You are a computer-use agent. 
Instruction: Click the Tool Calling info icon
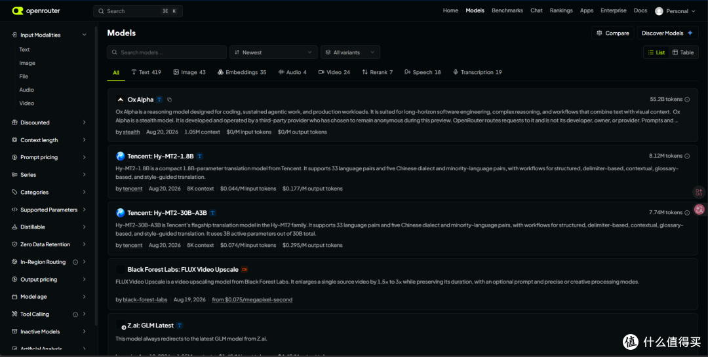pyautogui.click(x=75, y=314)
